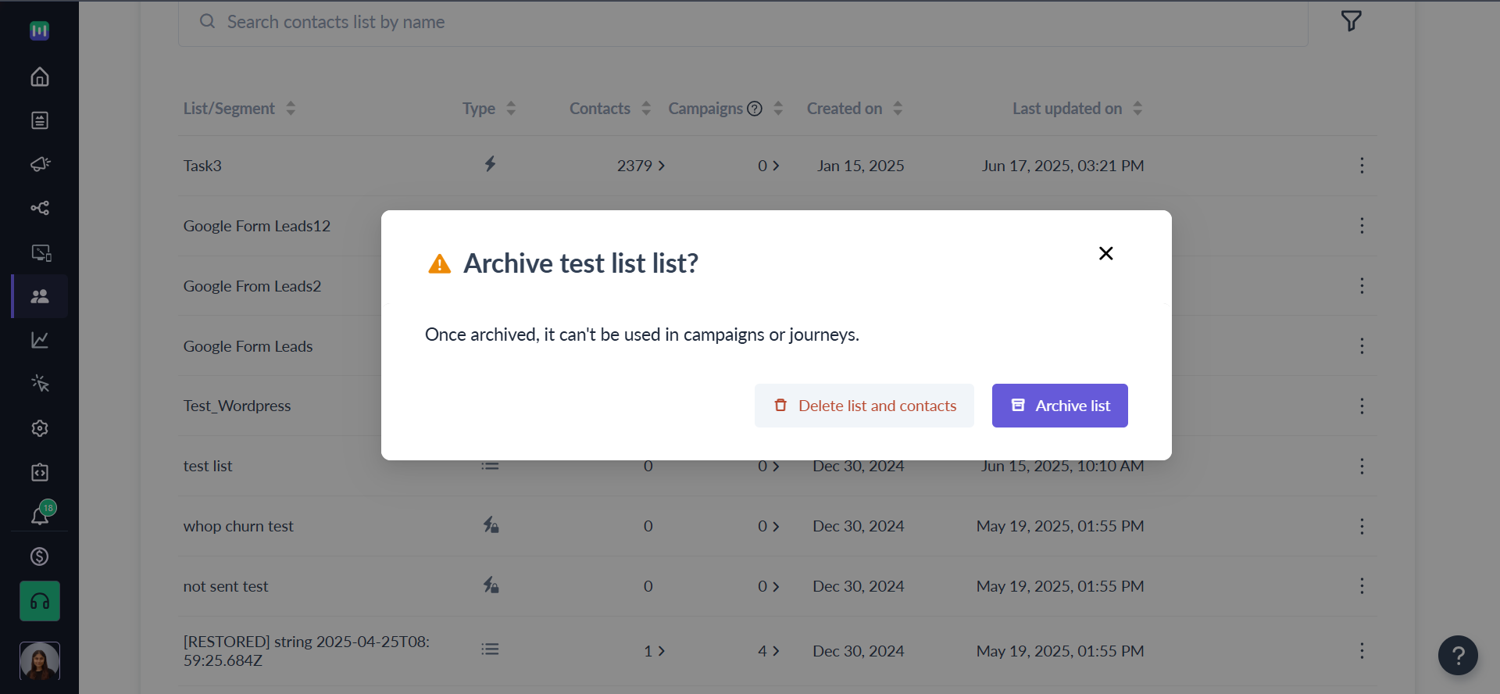
Task: Open not sent test campaigns count 0
Action: coord(769,586)
